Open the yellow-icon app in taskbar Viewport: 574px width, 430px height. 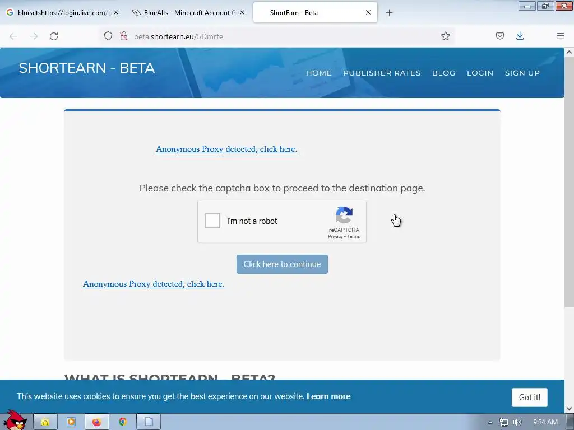click(45, 422)
